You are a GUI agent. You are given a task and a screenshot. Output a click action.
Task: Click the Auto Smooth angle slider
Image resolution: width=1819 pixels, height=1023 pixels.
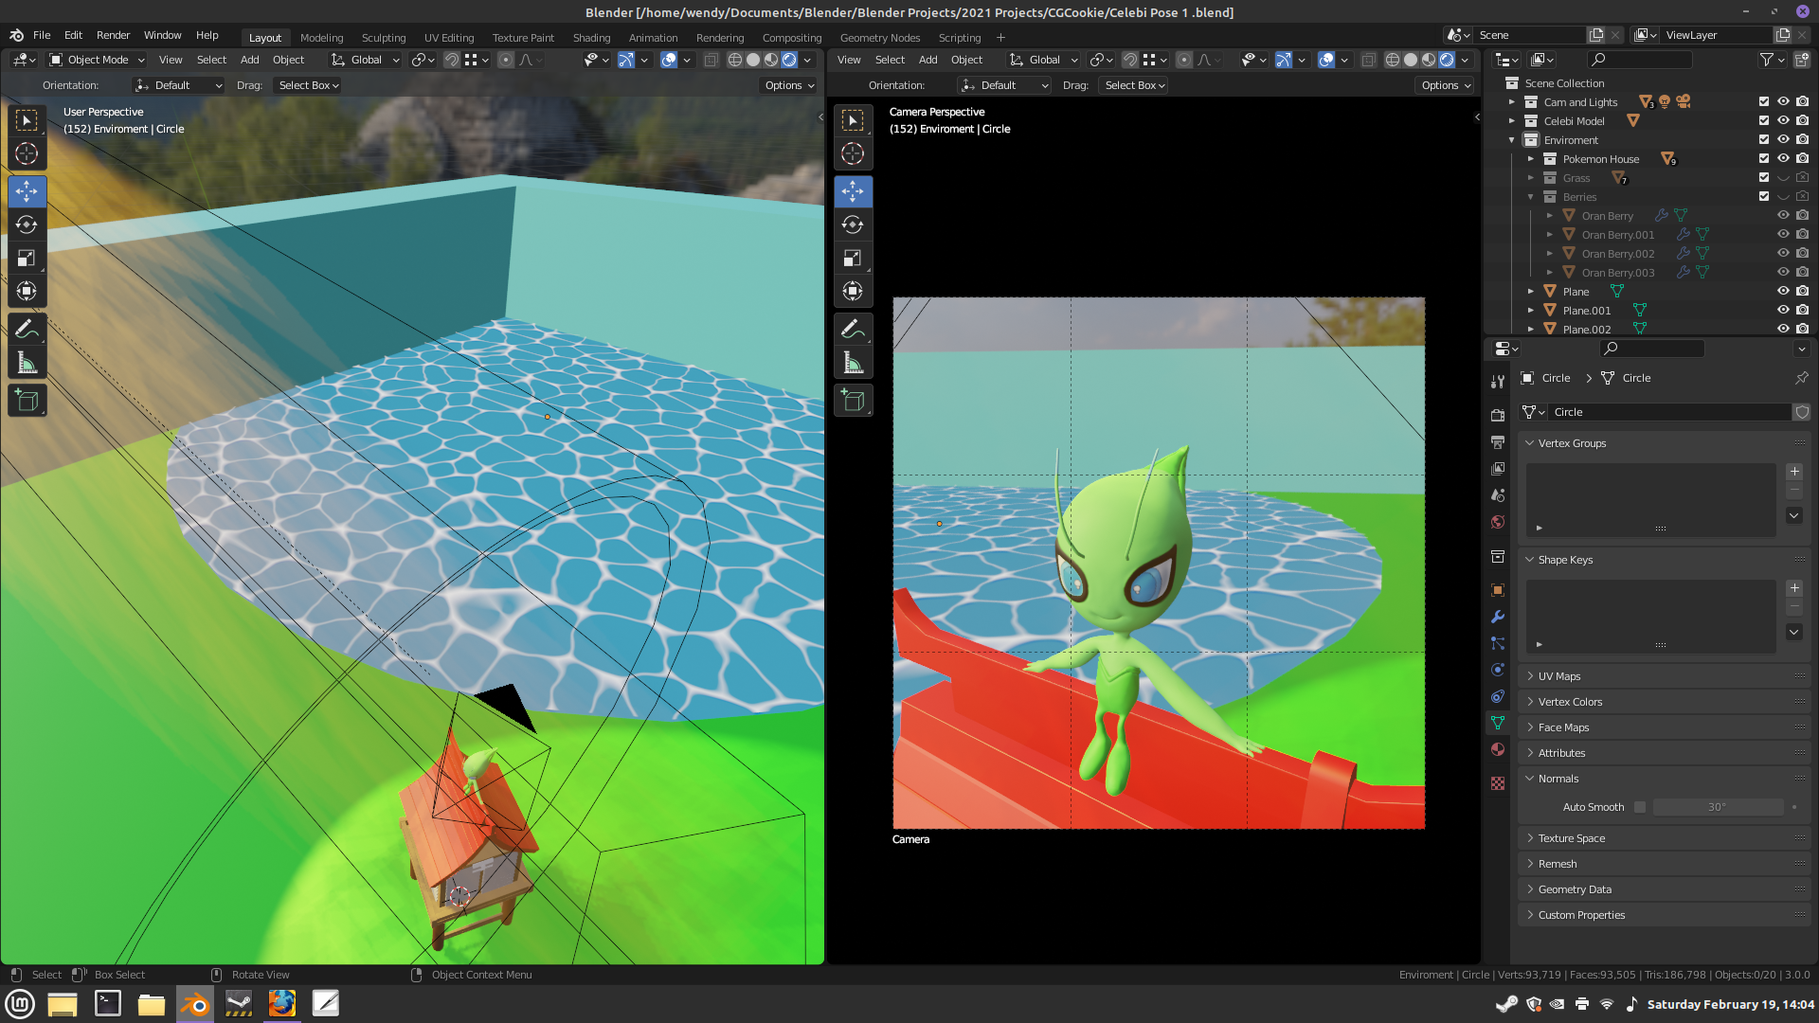[x=1717, y=807]
